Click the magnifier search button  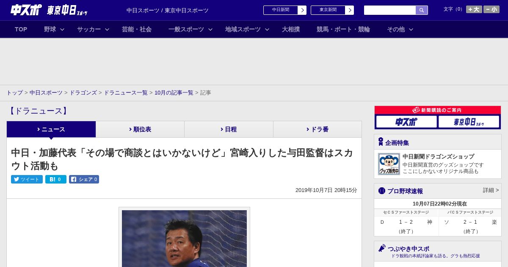tap(422, 10)
